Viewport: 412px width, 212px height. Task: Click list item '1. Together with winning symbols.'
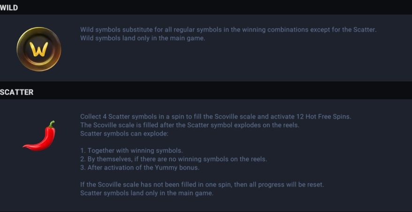pyautogui.click(x=131, y=151)
